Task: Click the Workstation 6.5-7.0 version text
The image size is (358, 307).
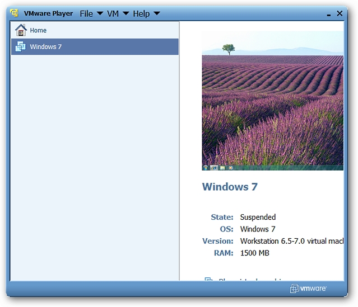Action: (x=292, y=241)
